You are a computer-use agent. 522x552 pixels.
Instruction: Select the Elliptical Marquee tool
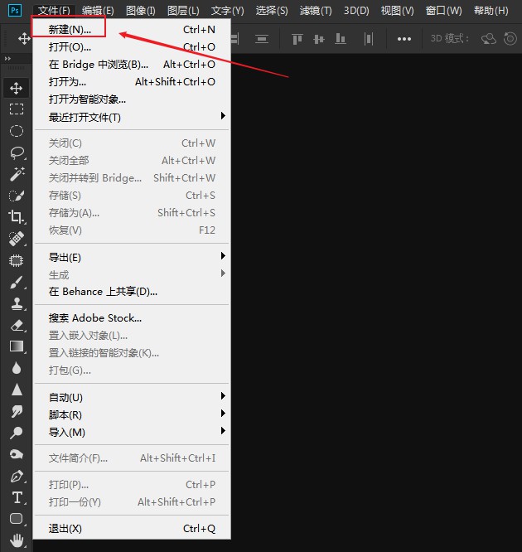tap(17, 131)
